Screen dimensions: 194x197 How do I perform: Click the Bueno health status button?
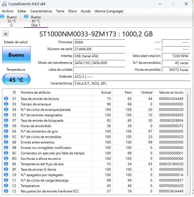coord(16,55)
